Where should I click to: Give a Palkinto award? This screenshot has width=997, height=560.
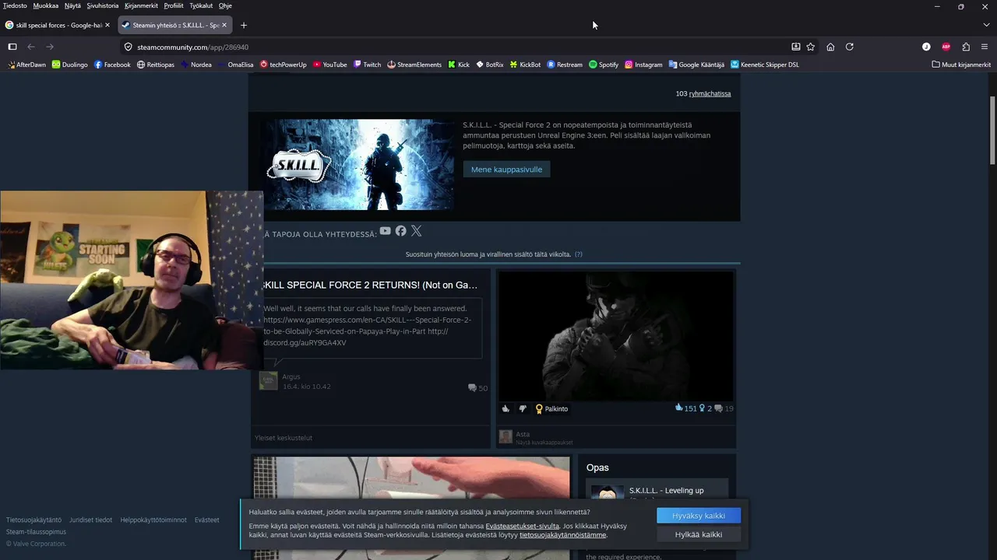[551, 408]
